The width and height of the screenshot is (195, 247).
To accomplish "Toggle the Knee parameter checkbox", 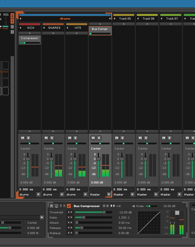I will (x=160, y=206).
